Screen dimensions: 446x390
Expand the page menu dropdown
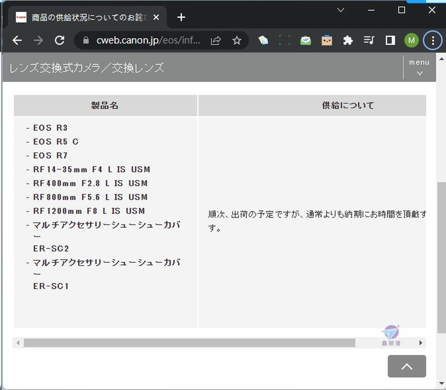pos(419,67)
